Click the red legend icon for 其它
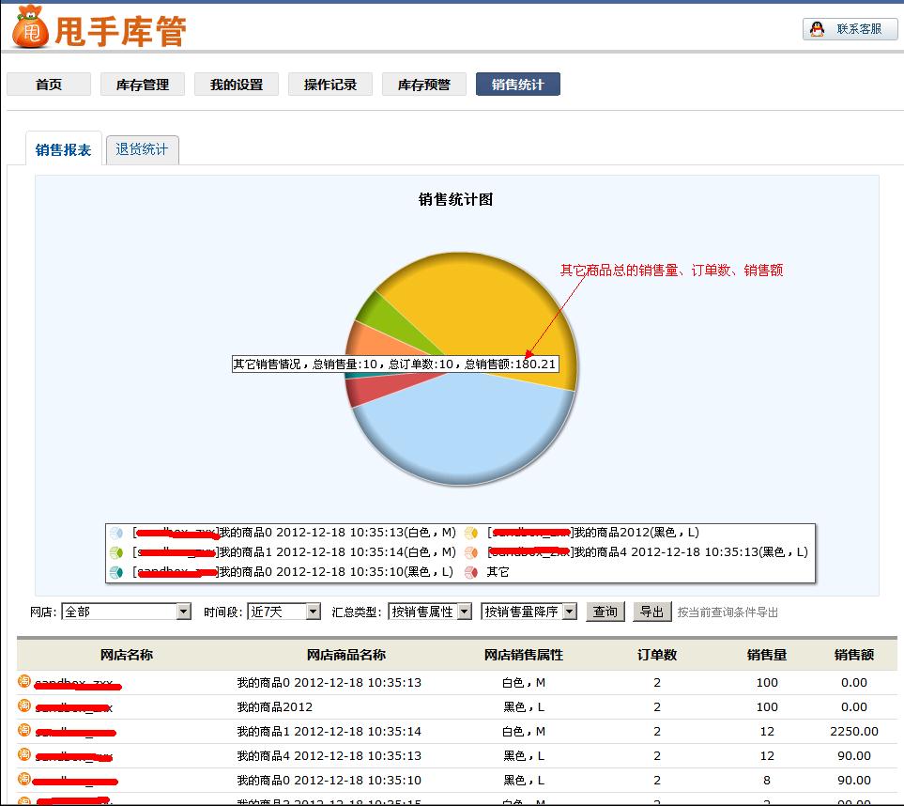This screenshot has width=904, height=806. coord(471,572)
